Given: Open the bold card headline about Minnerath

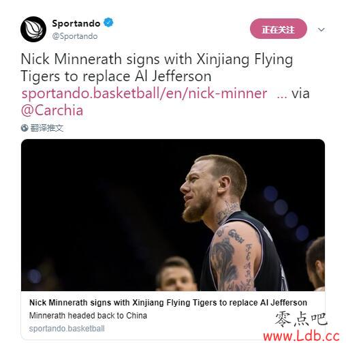Looking at the screenshot, I should (x=168, y=303).
